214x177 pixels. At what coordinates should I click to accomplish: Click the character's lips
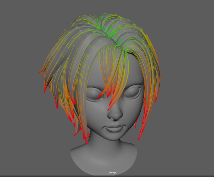(x=114, y=128)
